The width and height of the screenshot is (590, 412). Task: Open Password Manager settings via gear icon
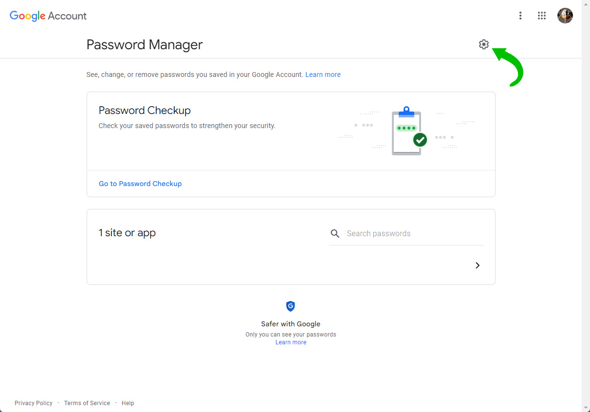(x=483, y=44)
